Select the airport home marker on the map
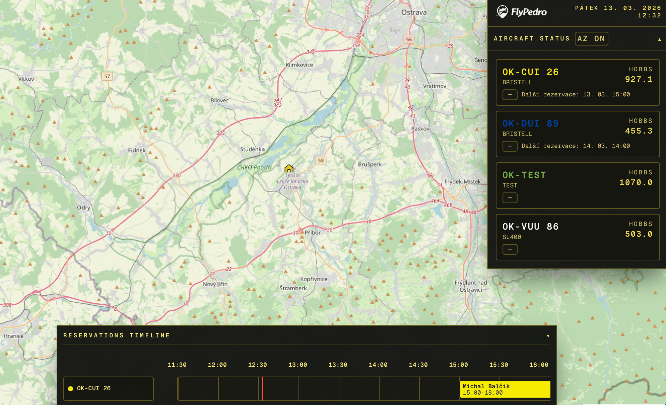Viewport: 666px width, 405px height. pos(289,169)
